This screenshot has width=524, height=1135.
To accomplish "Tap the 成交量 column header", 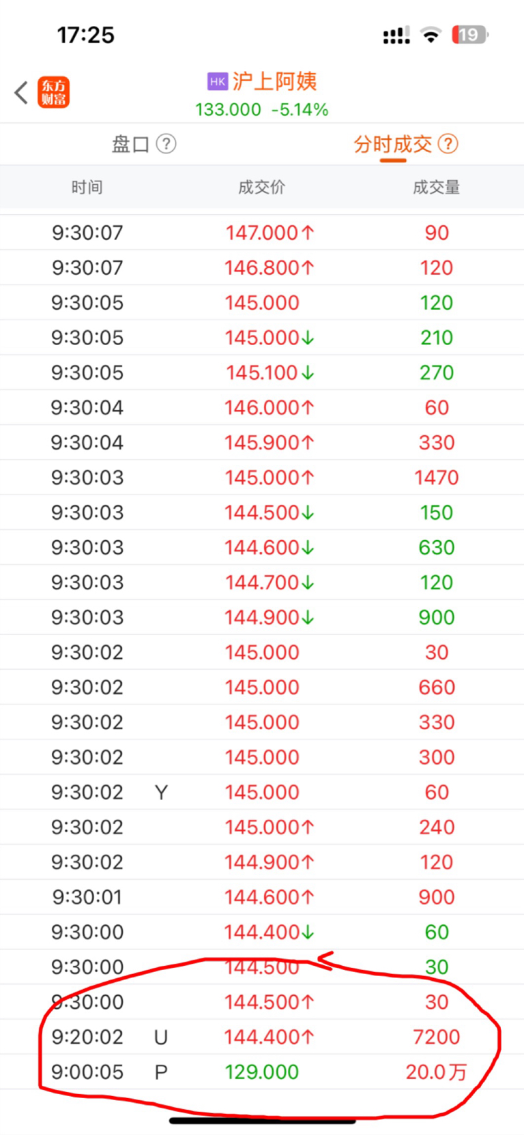I will tap(437, 187).
